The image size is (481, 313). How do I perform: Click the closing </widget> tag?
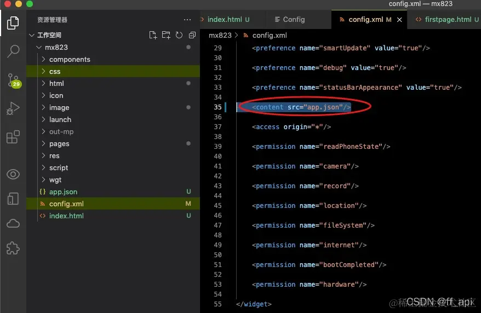pos(254,304)
